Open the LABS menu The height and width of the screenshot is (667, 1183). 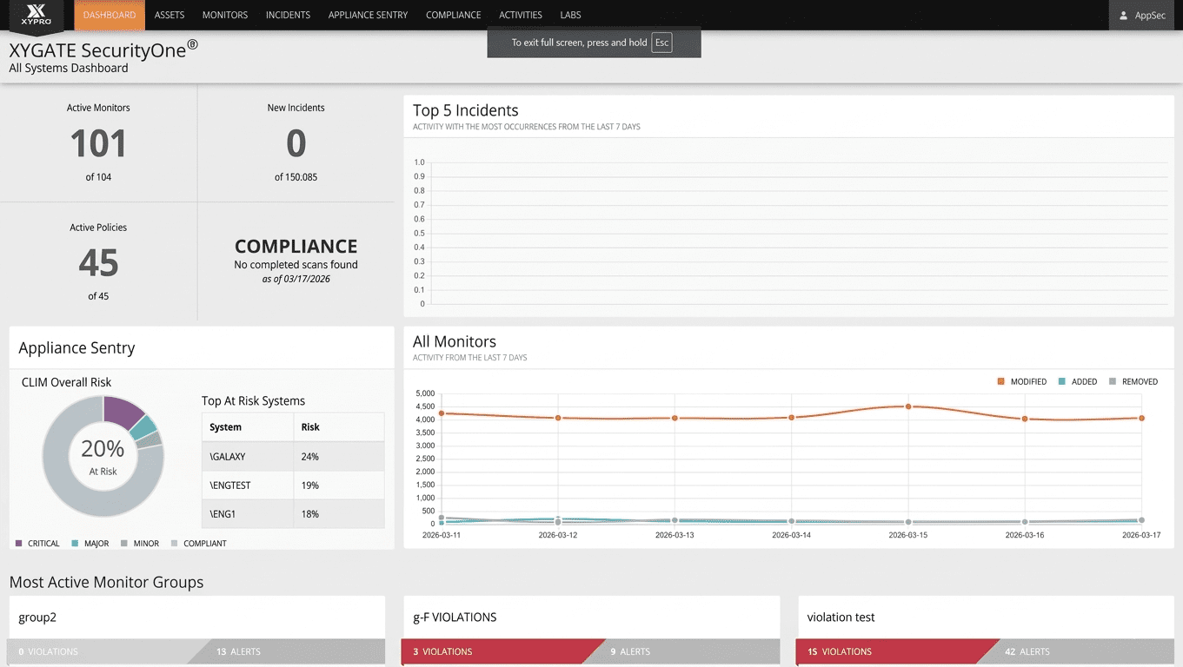(x=570, y=16)
